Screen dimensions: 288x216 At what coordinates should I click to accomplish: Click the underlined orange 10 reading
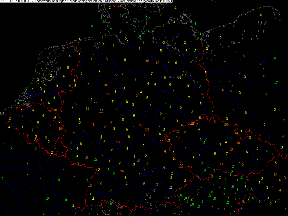(x=192, y=123)
